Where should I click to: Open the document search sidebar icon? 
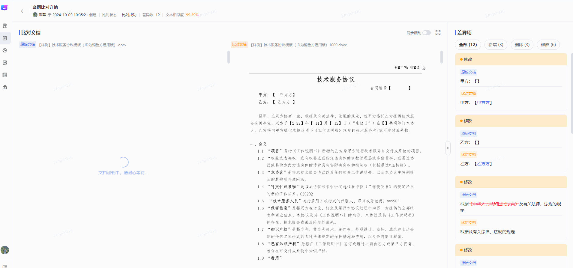pos(5,26)
